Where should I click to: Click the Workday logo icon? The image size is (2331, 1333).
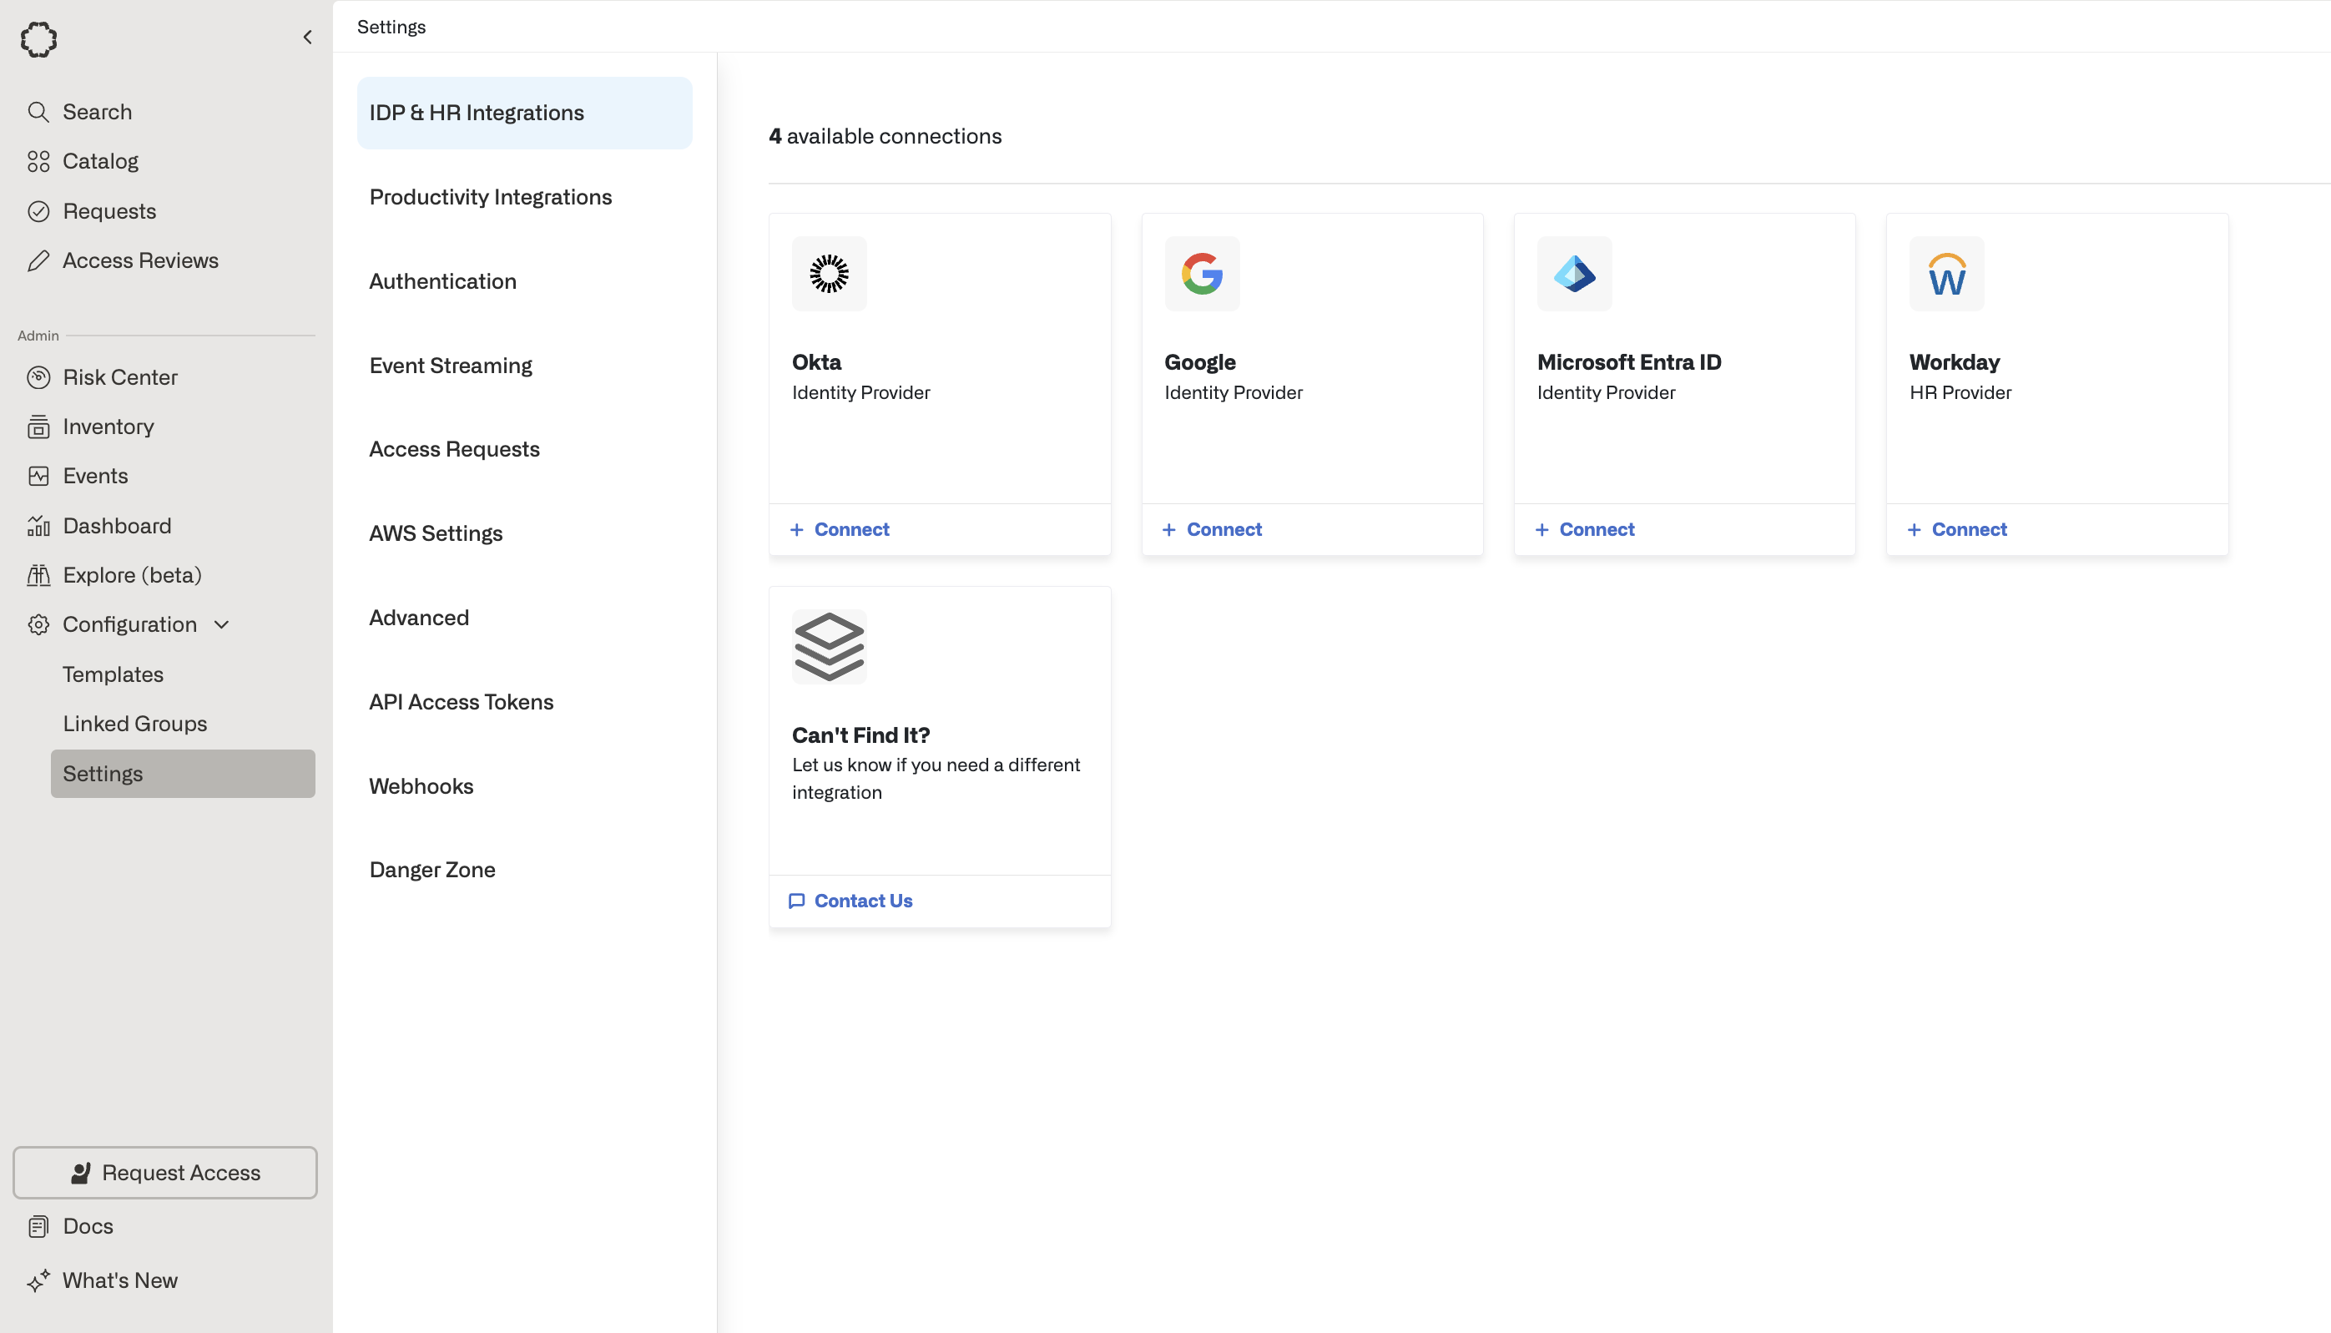tap(1945, 274)
